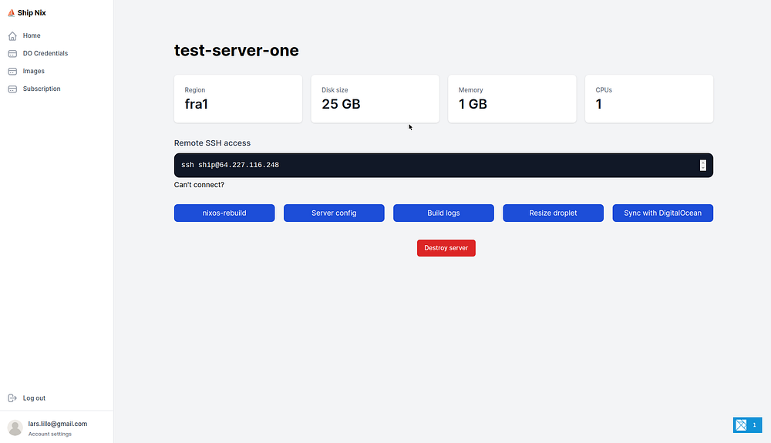Viewport: 771px width, 443px height.
Task: Run nixos-rebuild with the blue button
Action: [224, 213]
